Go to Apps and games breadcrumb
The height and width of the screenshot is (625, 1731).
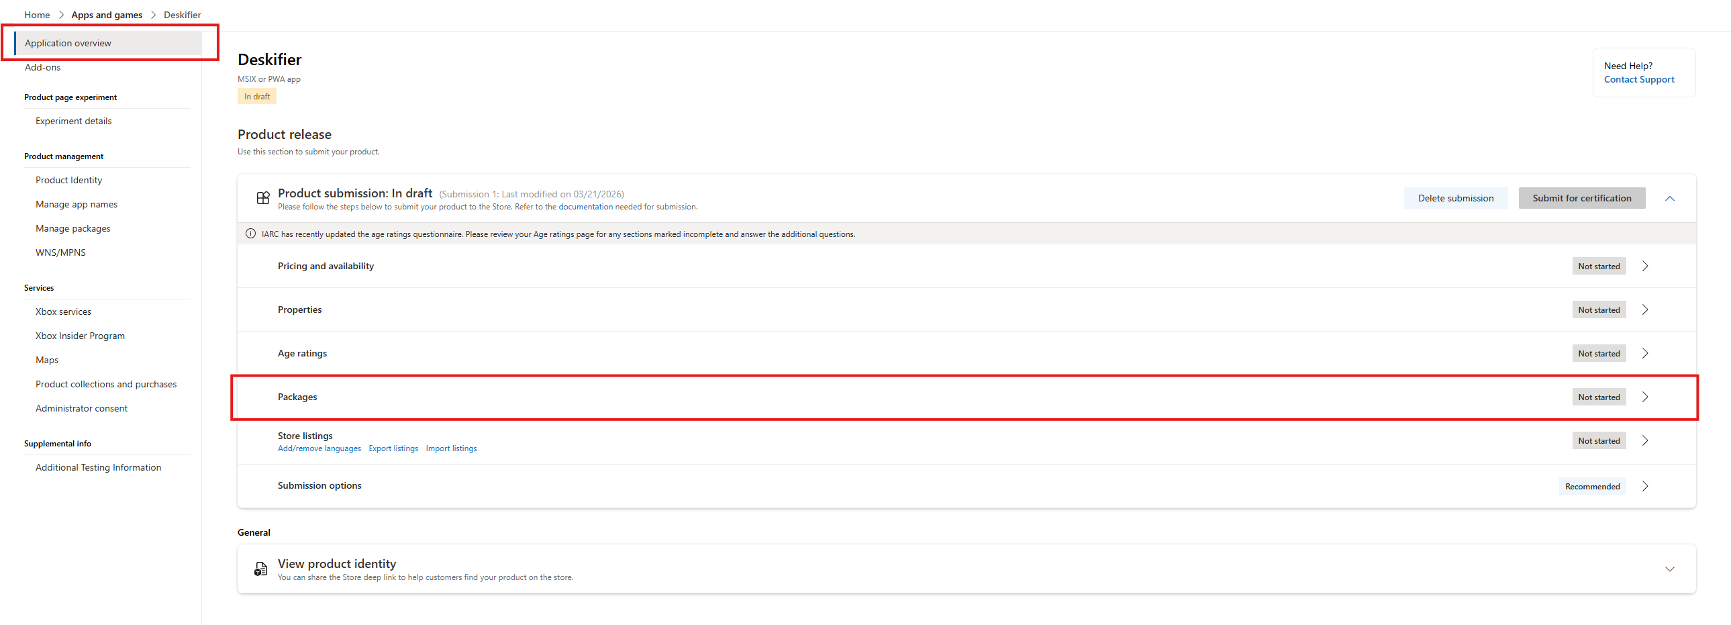point(107,15)
